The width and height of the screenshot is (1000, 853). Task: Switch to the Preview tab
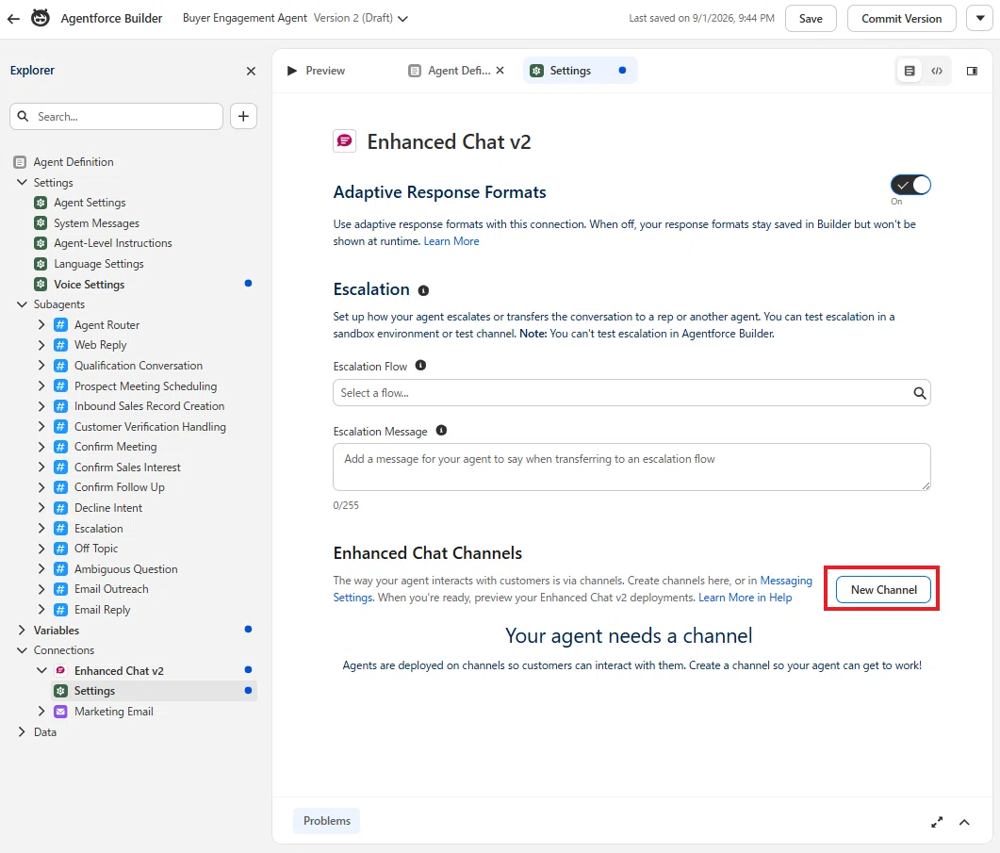(317, 71)
